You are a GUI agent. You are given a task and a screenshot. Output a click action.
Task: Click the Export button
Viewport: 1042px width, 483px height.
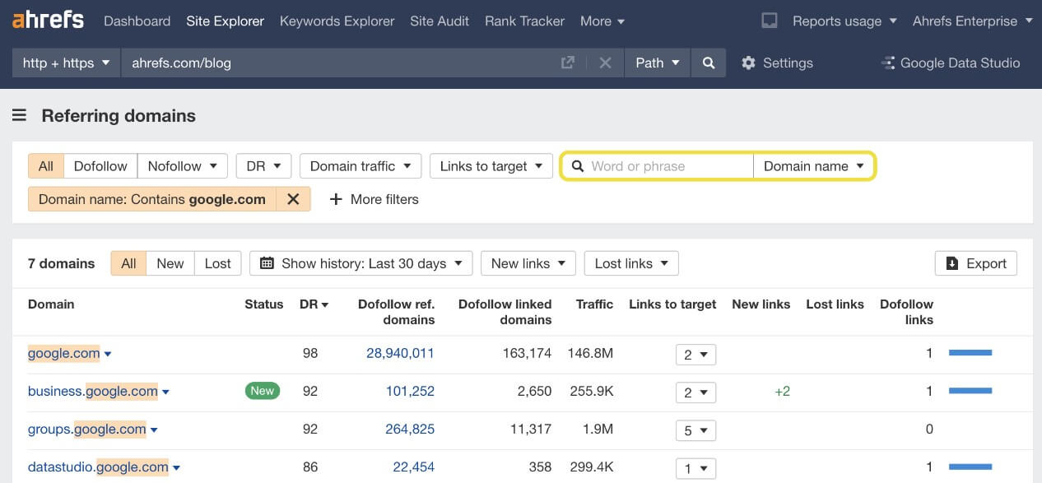(x=976, y=263)
